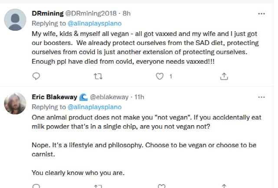Open @alinaplayspiano link in Eric's reply
278x188 pixels.
point(95,107)
